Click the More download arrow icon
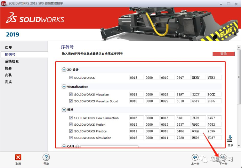The image size is (242, 168). tap(230, 138)
